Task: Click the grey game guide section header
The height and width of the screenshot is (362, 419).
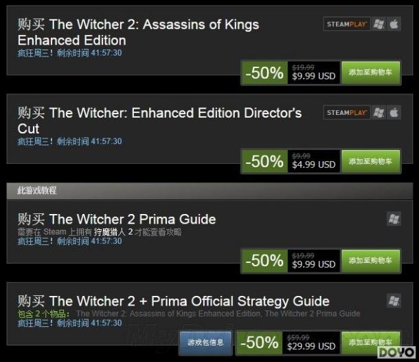Action: click(x=209, y=191)
